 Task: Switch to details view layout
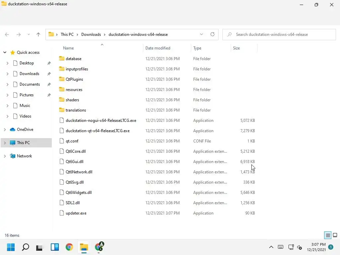coord(328,235)
